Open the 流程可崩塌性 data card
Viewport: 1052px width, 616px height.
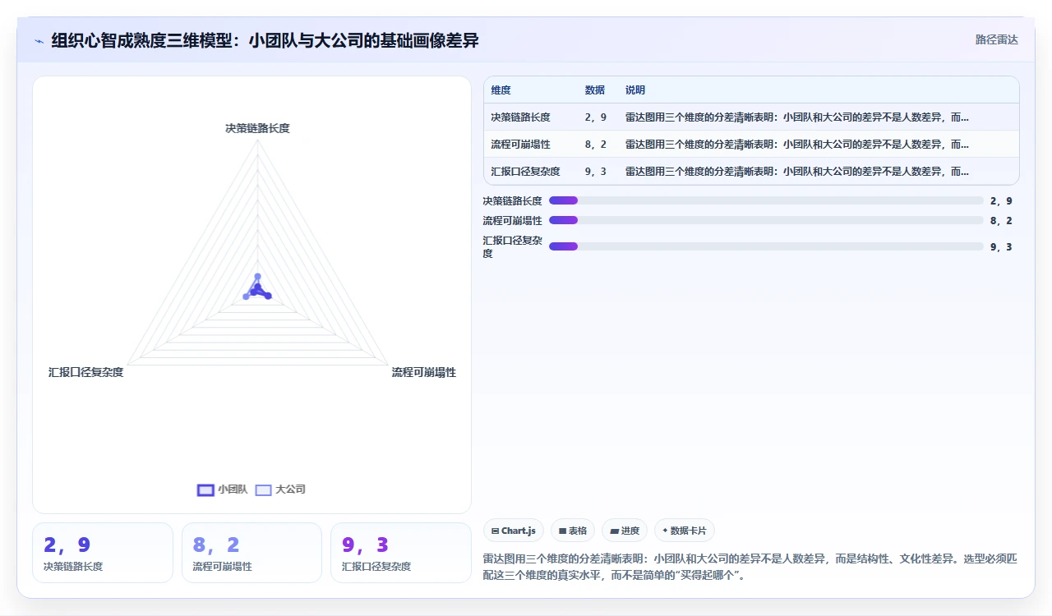pyautogui.click(x=251, y=553)
